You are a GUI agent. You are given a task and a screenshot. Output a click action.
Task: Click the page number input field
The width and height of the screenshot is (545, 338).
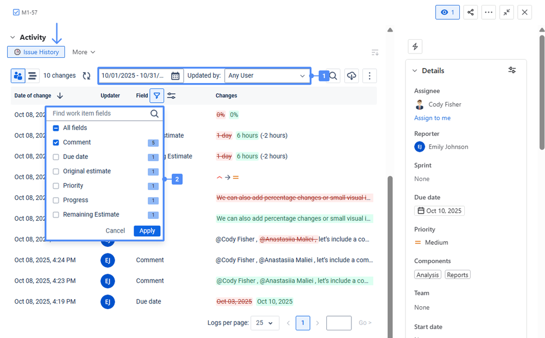click(338, 323)
